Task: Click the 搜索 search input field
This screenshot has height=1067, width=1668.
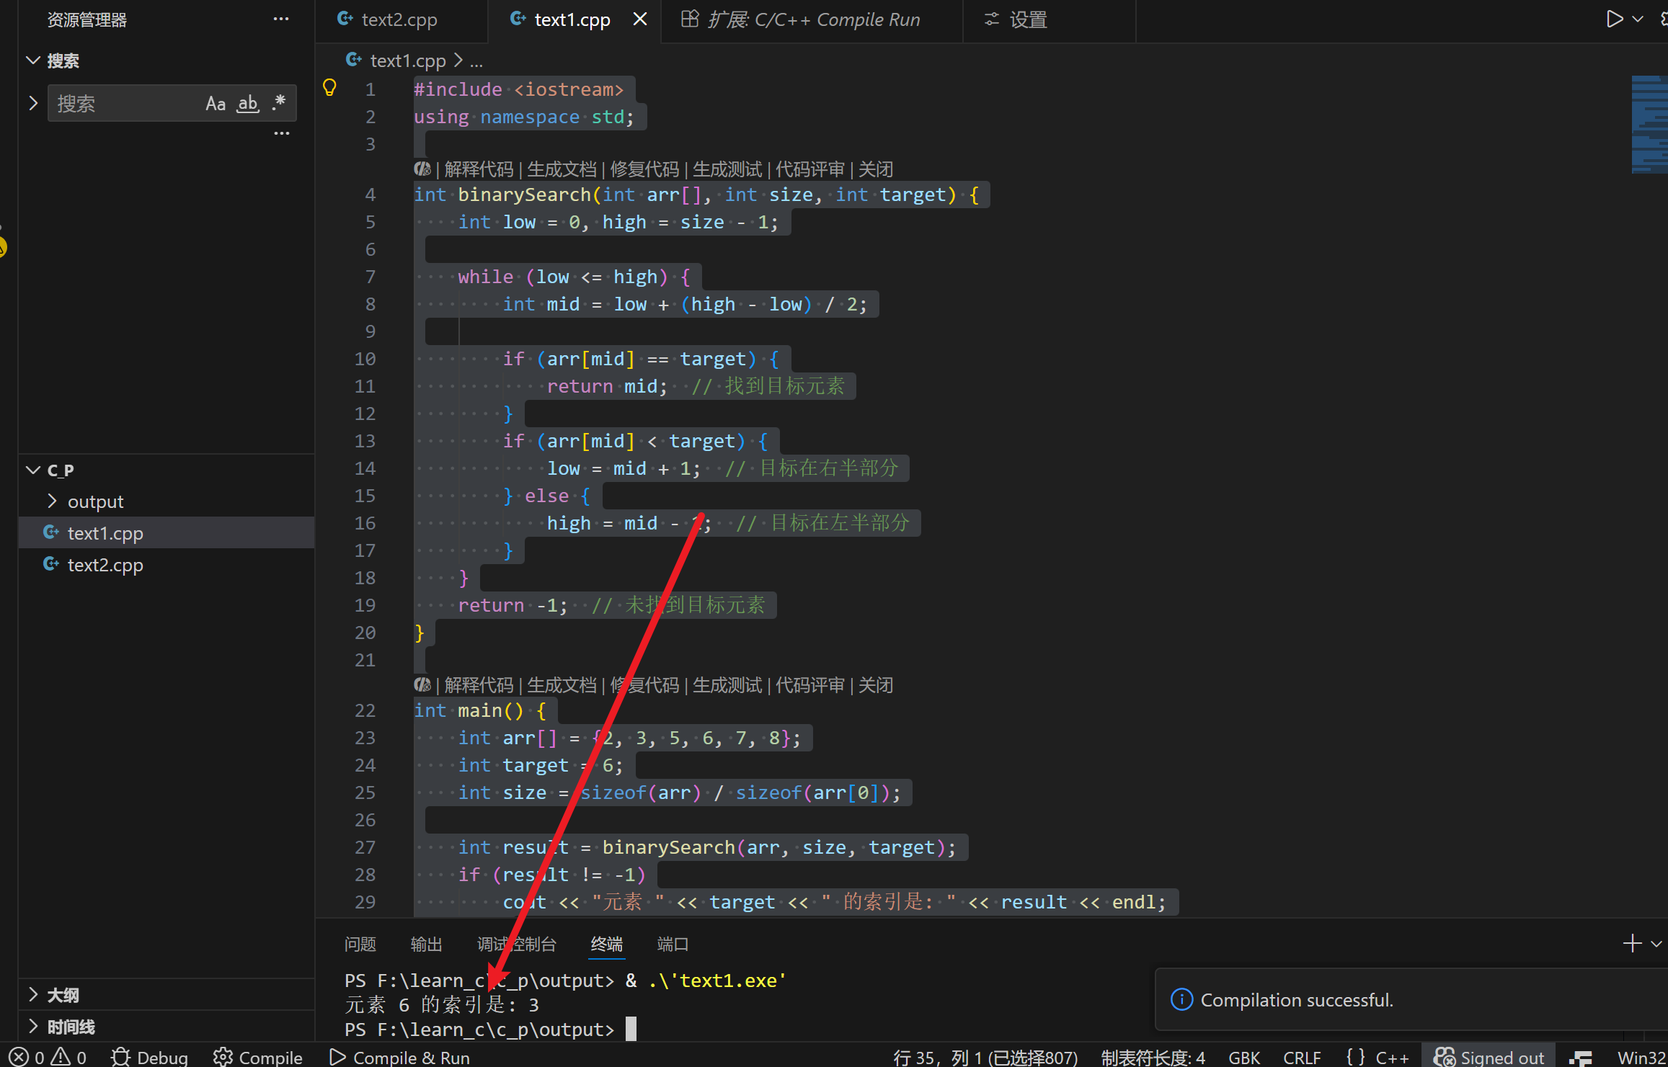Action: point(123,104)
